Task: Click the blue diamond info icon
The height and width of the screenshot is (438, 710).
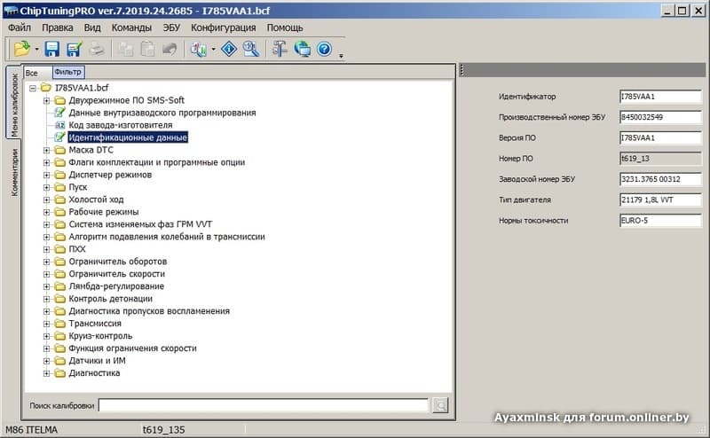Action: pos(229,50)
